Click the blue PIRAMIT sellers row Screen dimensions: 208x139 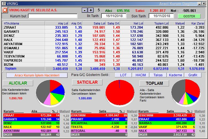pos(99,119)
